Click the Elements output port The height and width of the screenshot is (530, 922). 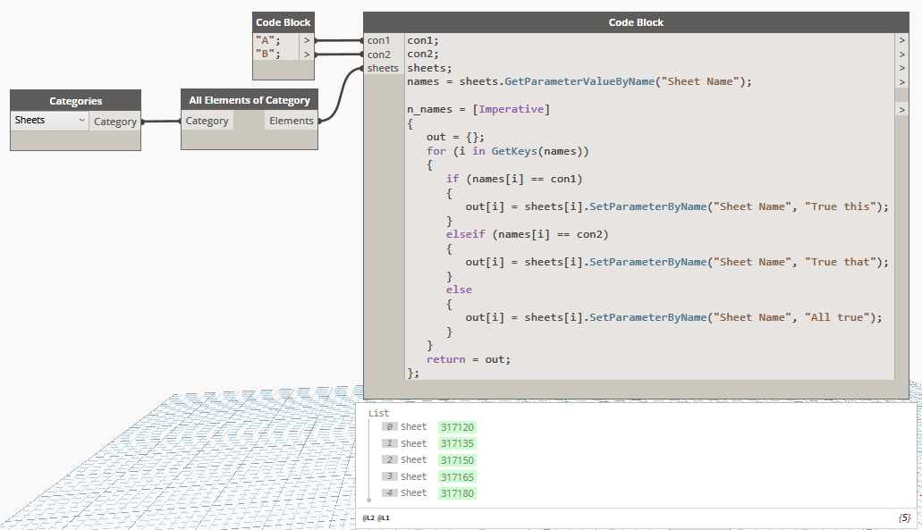291,121
